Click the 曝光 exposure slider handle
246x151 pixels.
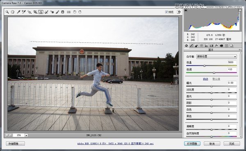pos(212,86)
